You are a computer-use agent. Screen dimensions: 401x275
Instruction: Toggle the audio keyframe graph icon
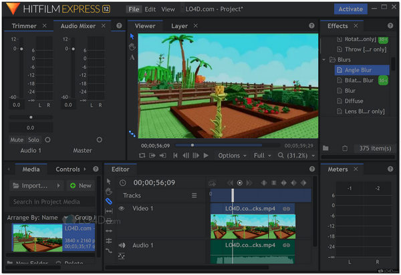pos(122,256)
